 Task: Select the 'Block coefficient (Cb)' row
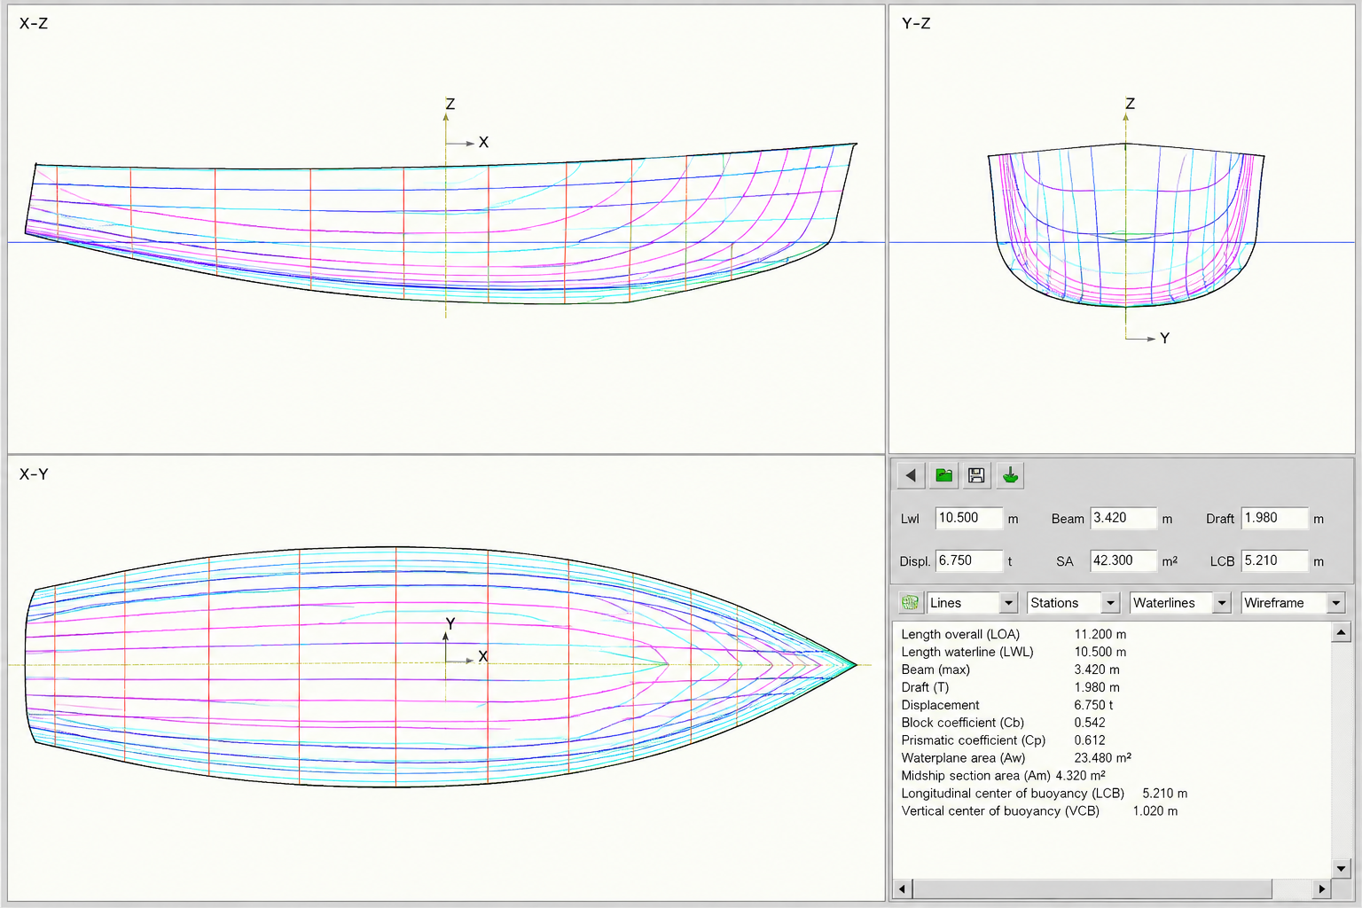tap(1003, 723)
